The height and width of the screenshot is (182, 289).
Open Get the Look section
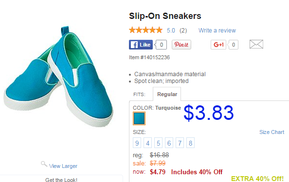click(x=61, y=179)
